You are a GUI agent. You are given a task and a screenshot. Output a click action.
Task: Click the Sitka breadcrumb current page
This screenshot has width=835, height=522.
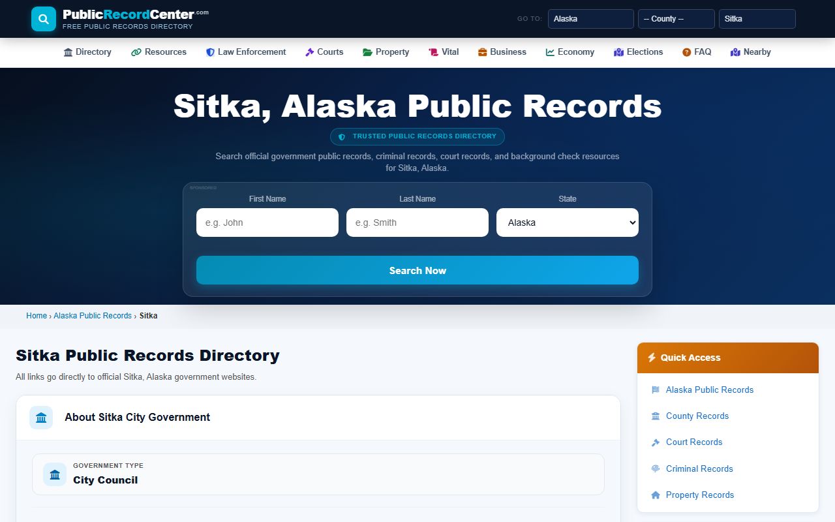click(148, 316)
